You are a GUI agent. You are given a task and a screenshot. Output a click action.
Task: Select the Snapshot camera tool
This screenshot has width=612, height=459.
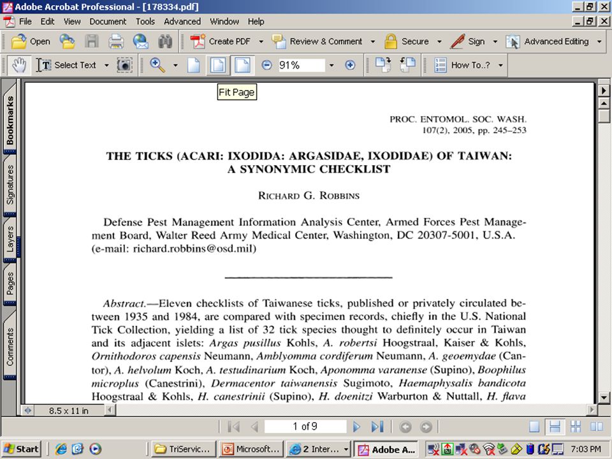click(124, 65)
